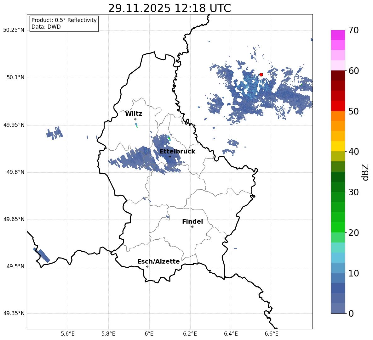Click the 29.11.2025 12:18 UTC title
The height and width of the screenshot is (340, 373).
tap(169, 8)
